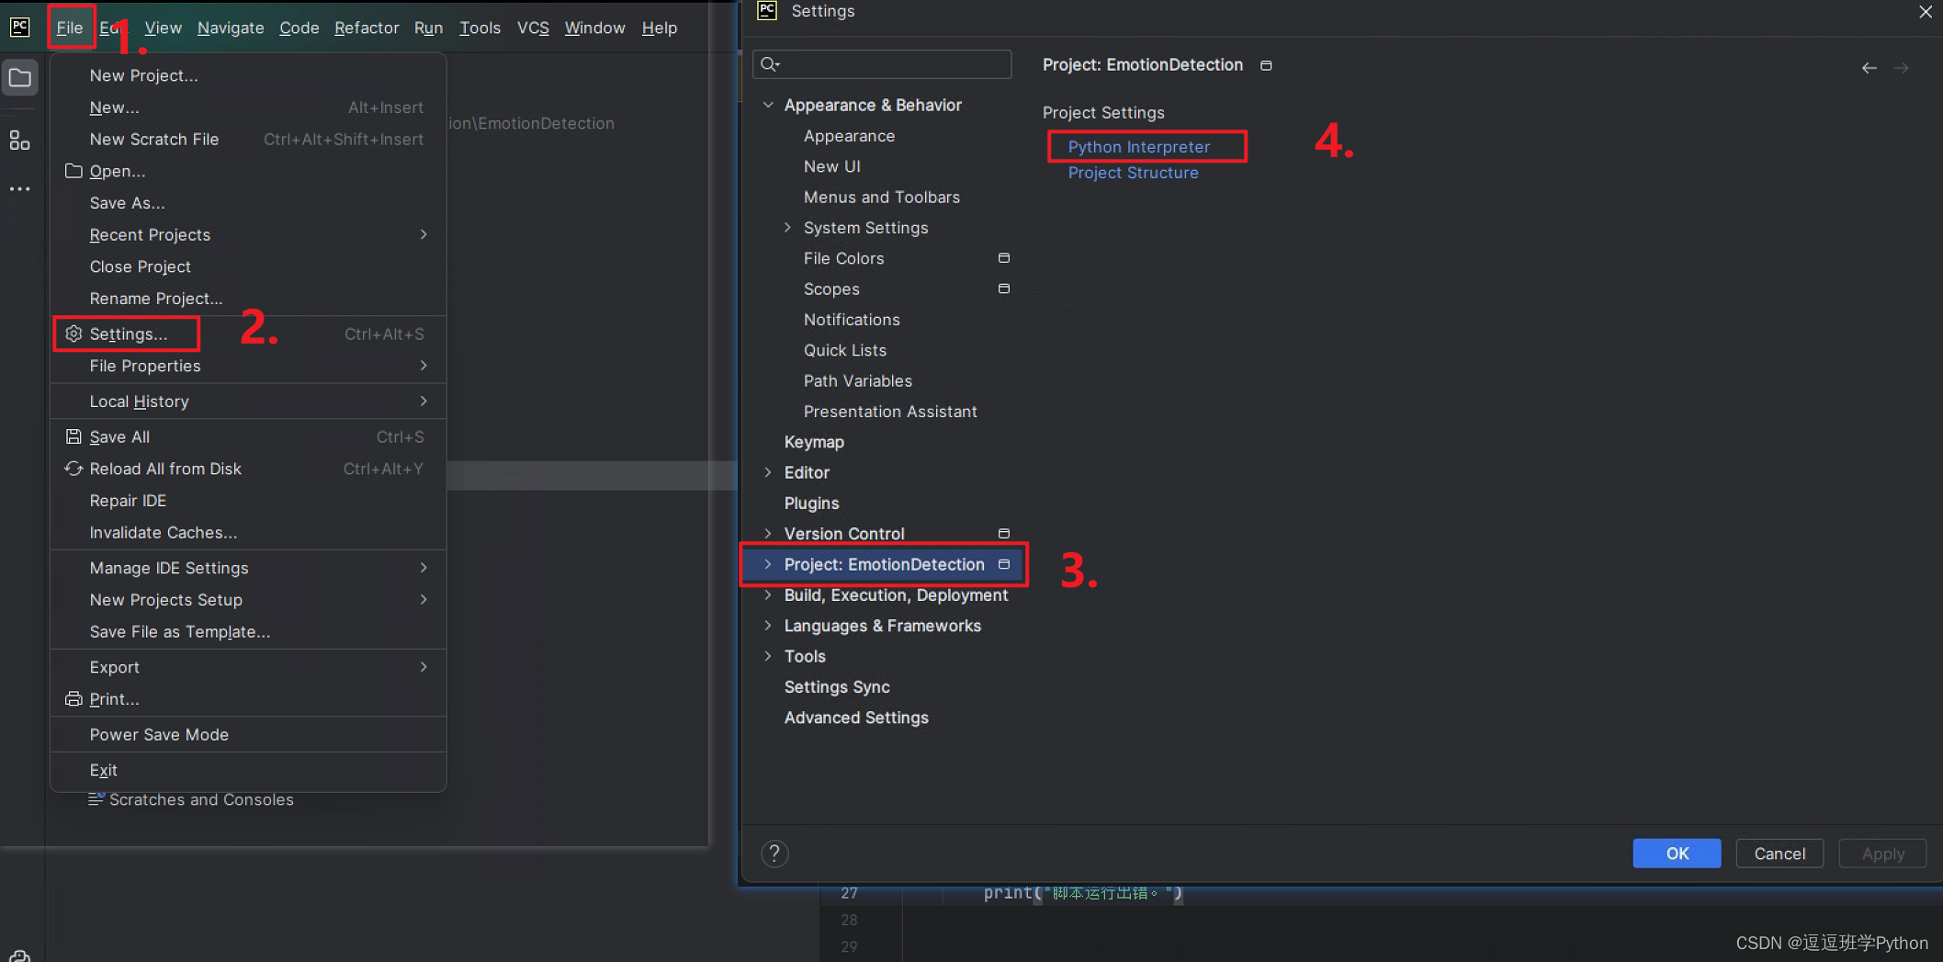Click the back arrow in Settings

pyautogui.click(x=1869, y=68)
